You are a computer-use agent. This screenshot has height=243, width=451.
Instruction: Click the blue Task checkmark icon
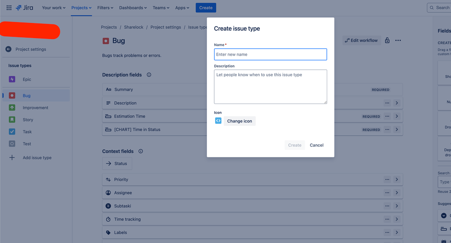(12, 132)
